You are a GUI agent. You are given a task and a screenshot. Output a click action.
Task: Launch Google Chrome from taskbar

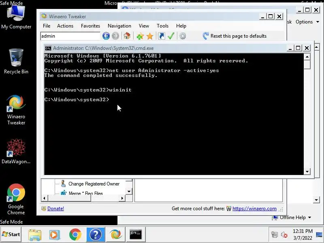click(75, 235)
